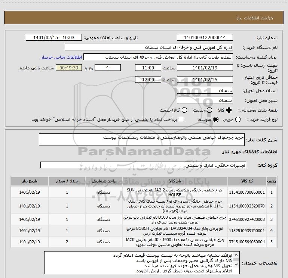Select product code 3745100927420003
288x278 pixels.
(x=247, y=219)
